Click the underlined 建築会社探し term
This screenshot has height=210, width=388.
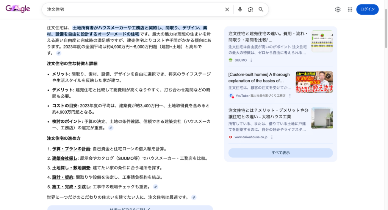[x=64, y=158]
